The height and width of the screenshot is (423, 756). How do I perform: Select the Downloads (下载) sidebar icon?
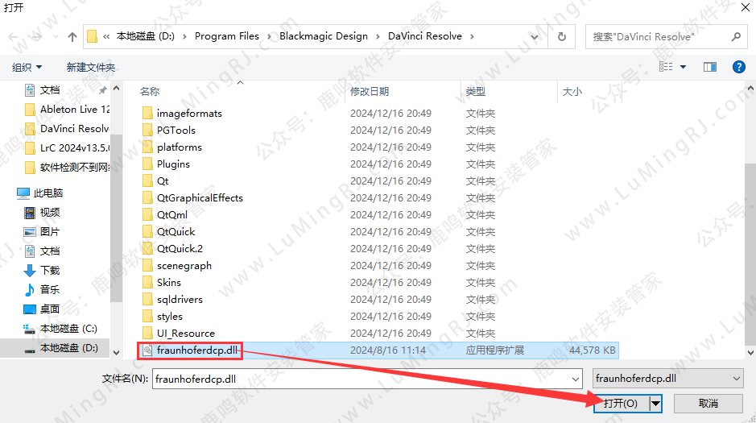coord(30,270)
